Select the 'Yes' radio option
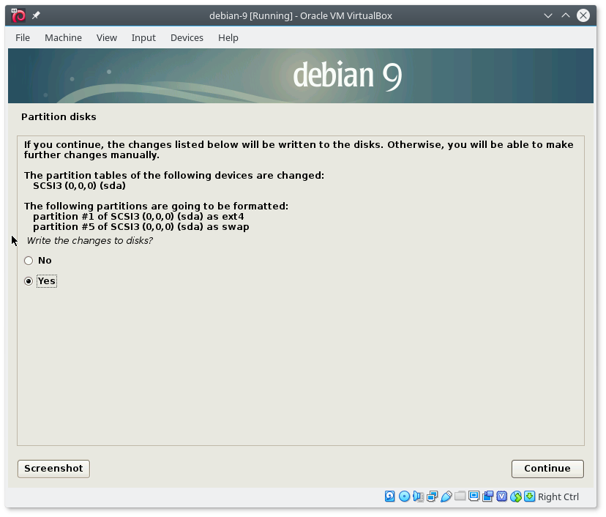 [x=29, y=281]
